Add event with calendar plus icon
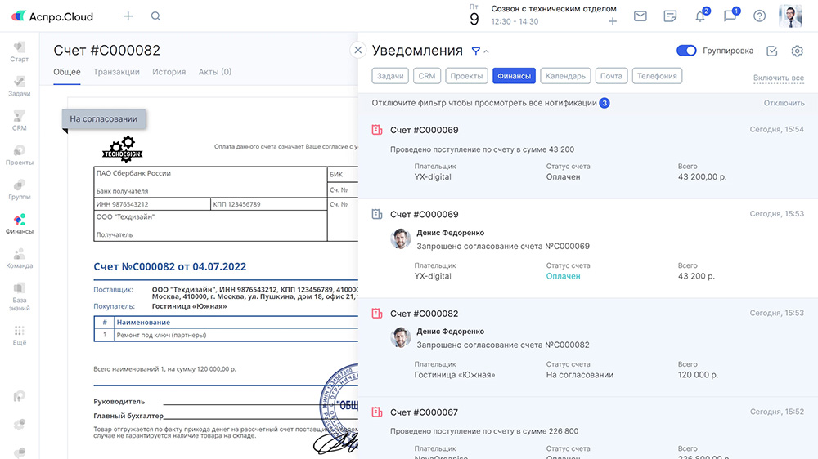818x459 pixels. (613, 21)
